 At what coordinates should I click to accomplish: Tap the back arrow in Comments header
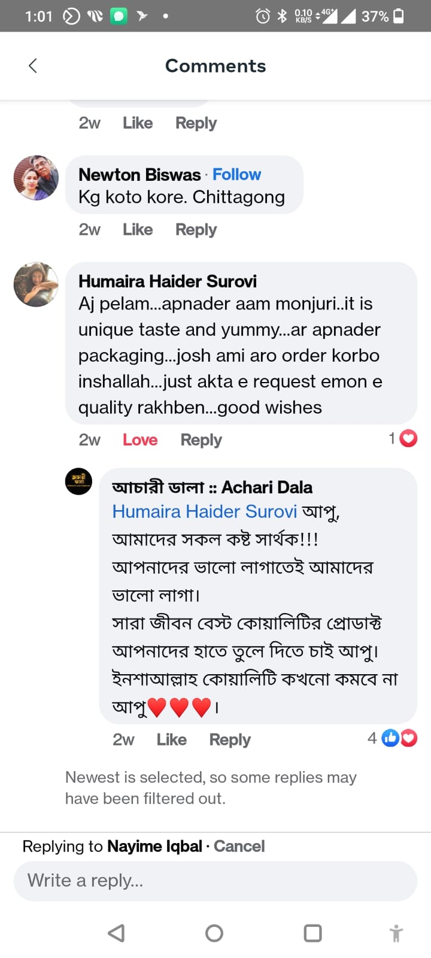33,65
